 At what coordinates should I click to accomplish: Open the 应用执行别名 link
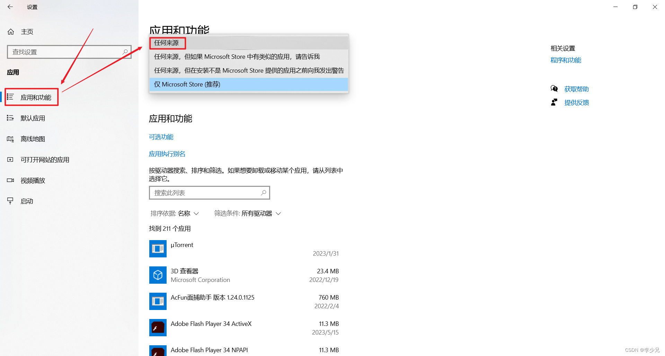tap(167, 154)
